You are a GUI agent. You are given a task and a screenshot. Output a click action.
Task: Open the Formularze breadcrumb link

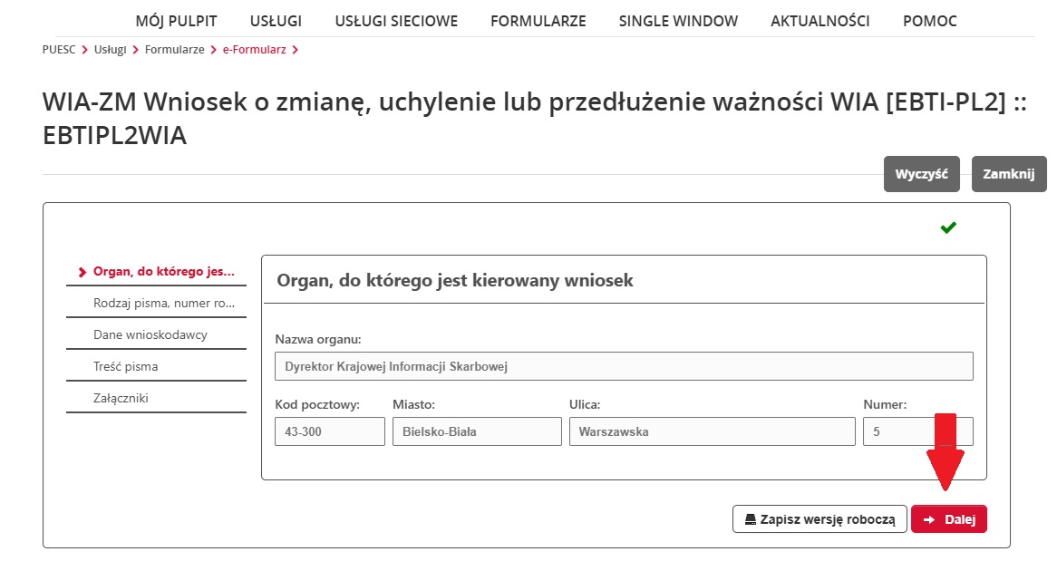click(174, 51)
